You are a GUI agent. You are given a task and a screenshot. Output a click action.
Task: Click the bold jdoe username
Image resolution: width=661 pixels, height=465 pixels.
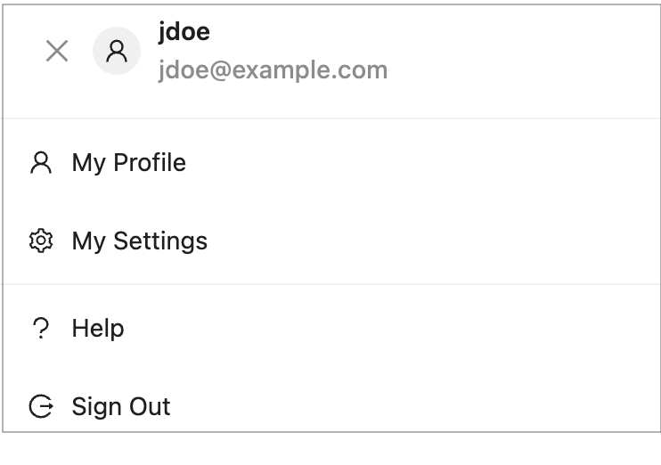tap(184, 33)
